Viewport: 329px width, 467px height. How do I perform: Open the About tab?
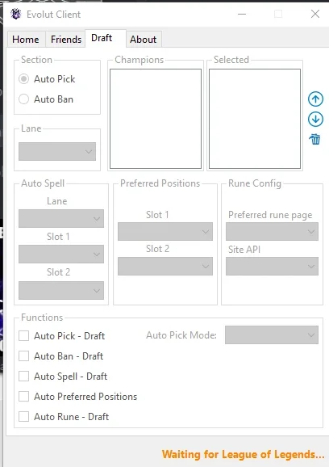[144, 40]
